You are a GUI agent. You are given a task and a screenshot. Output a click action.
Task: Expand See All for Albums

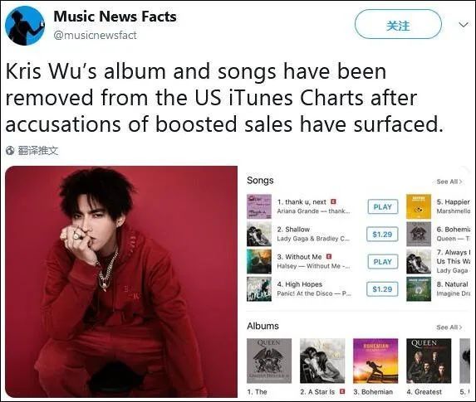pos(449,327)
